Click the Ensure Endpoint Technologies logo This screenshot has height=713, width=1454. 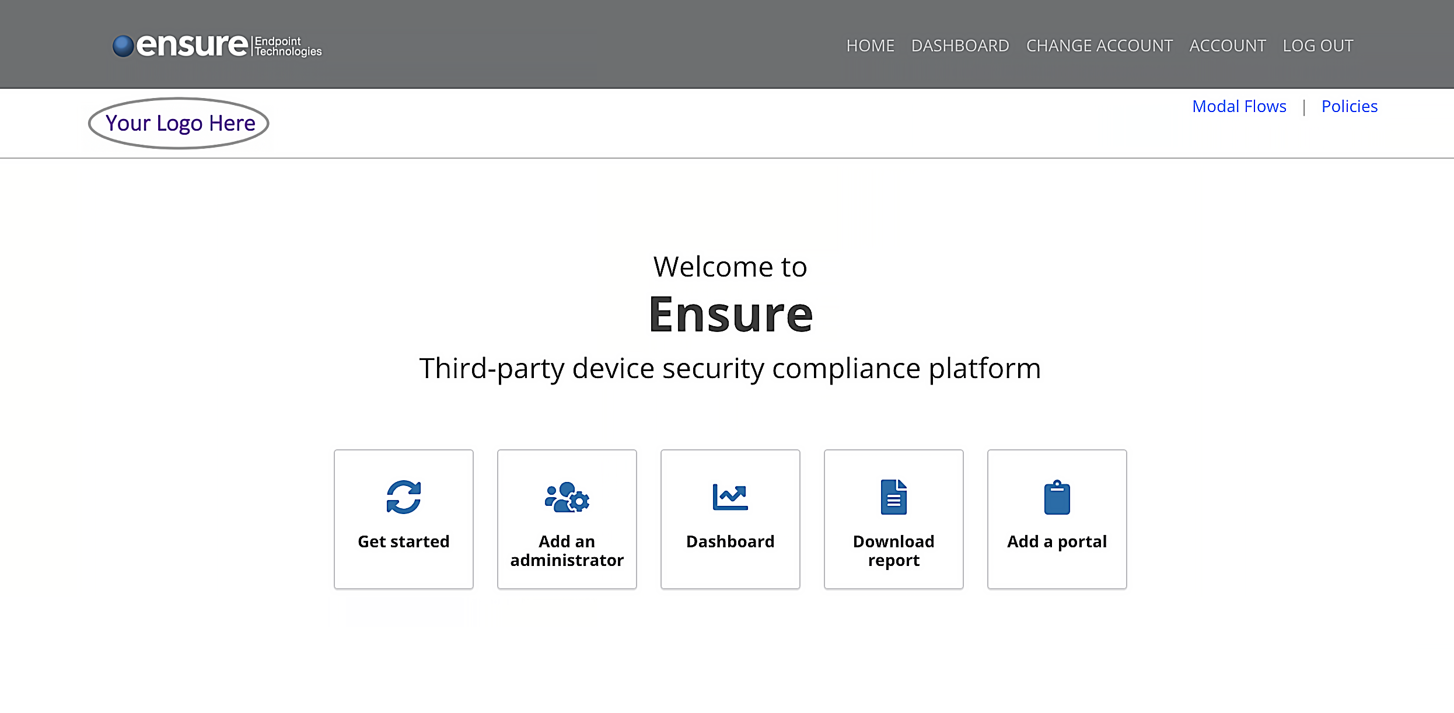point(217,46)
